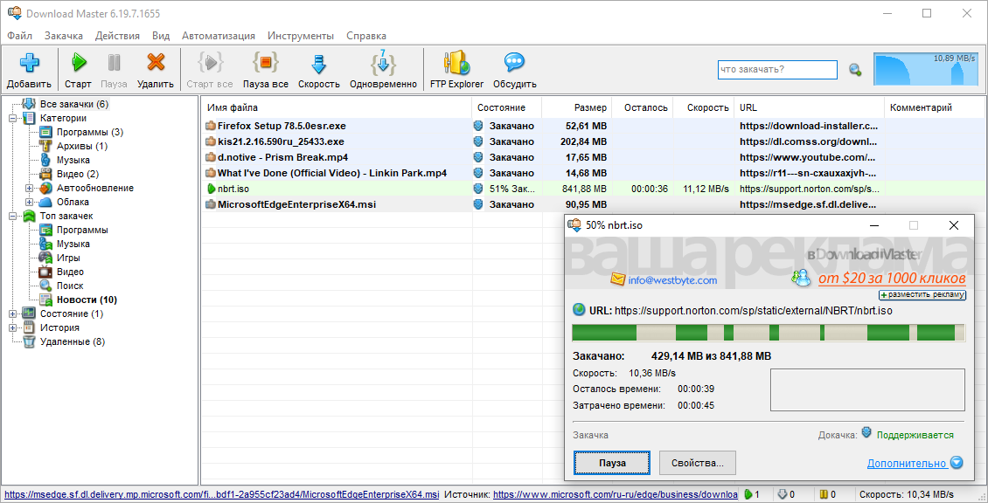Open Новости (10) in the tree

87,300
